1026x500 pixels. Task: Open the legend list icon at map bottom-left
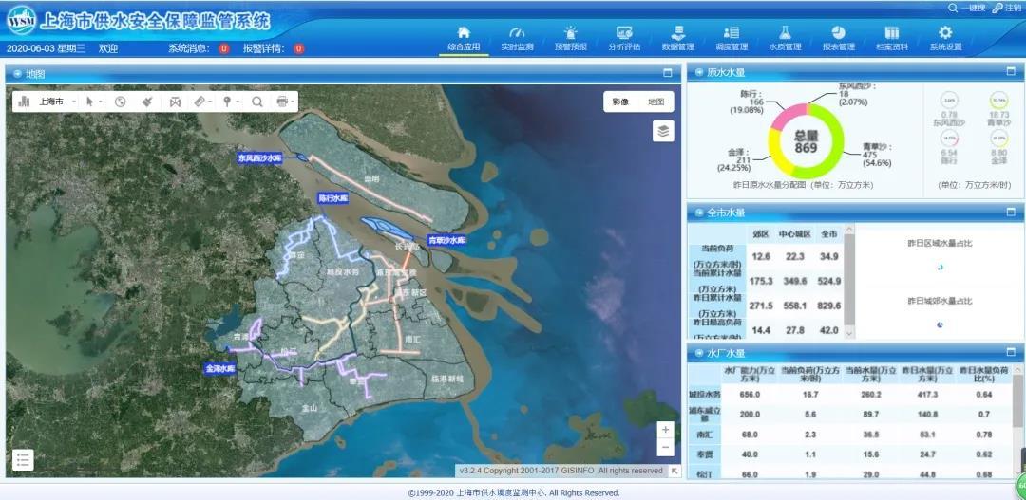click(x=24, y=460)
